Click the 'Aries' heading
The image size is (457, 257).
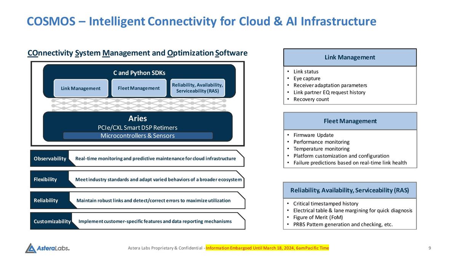138,118
